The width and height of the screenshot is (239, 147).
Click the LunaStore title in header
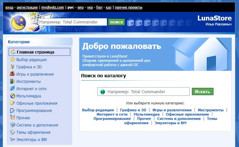click(214, 18)
